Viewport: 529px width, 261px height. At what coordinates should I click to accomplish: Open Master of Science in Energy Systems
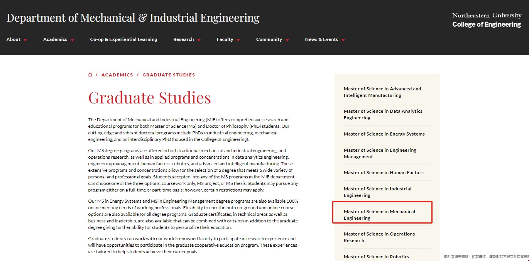(384, 134)
